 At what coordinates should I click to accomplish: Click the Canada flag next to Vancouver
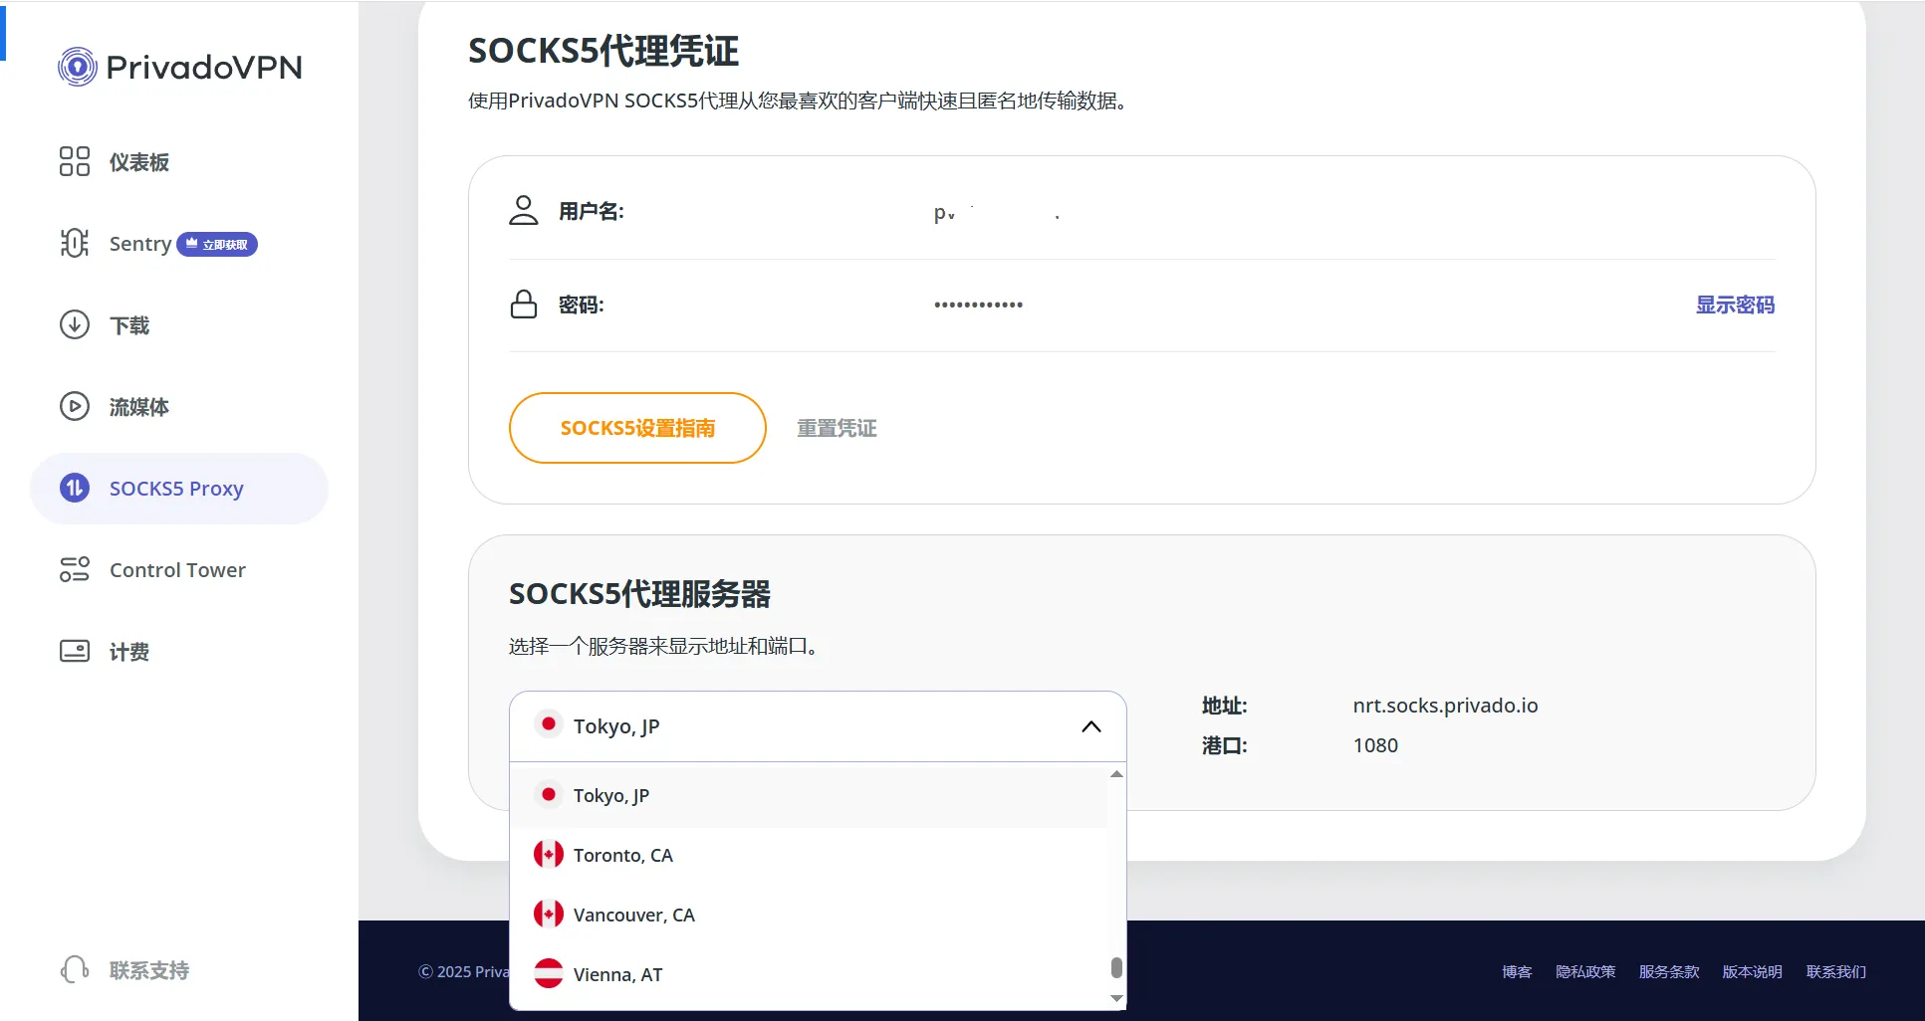click(549, 914)
